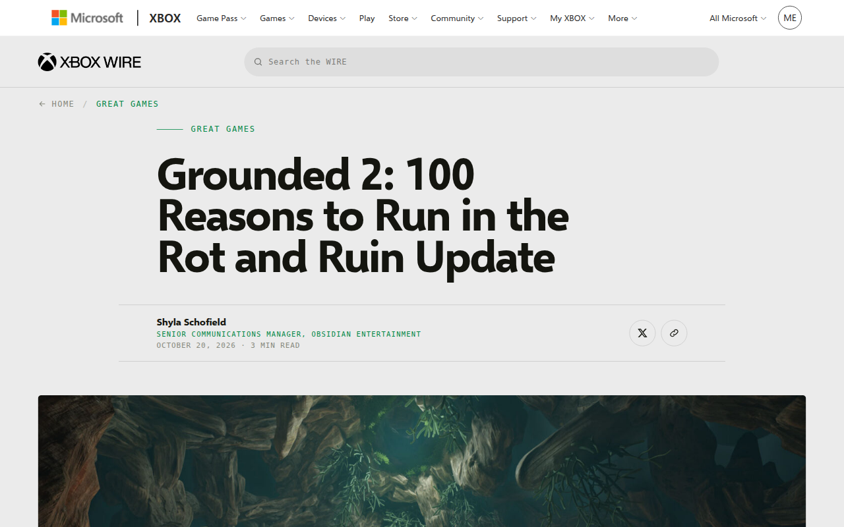Expand the Games dropdown
The height and width of the screenshot is (527, 844).
tap(277, 18)
